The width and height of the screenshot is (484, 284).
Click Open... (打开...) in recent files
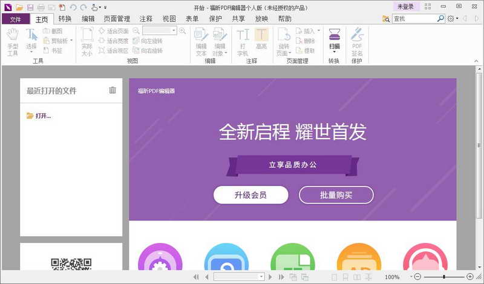click(x=39, y=116)
